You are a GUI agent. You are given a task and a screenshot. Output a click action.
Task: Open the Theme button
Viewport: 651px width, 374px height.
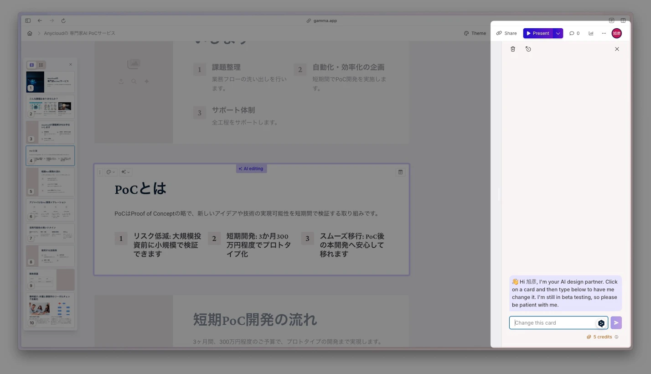(x=475, y=33)
